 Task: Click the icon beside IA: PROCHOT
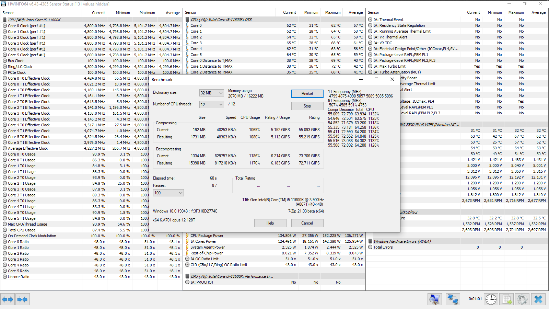tap(187, 282)
